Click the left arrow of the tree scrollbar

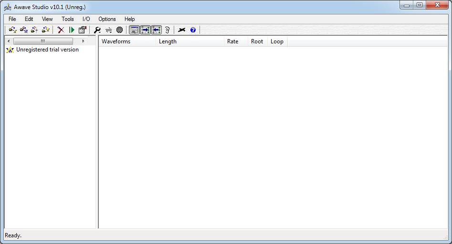pos(9,41)
